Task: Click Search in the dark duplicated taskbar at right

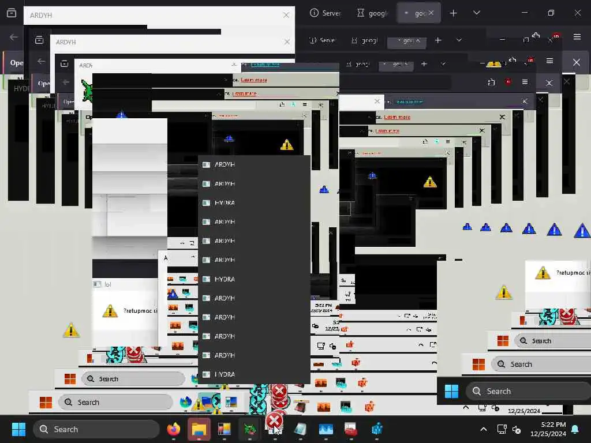Action: (528, 391)
